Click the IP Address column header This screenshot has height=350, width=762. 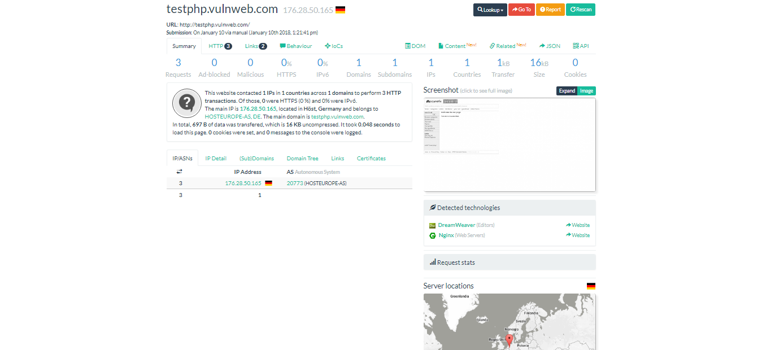point(248,172)
